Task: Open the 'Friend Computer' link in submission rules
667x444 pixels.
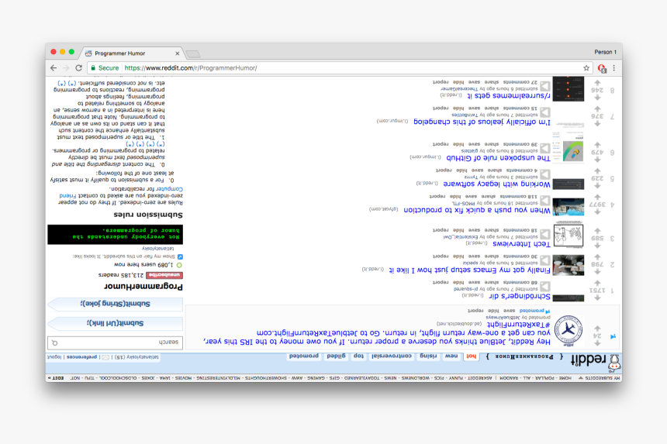Action: click(x=121, y=192)
